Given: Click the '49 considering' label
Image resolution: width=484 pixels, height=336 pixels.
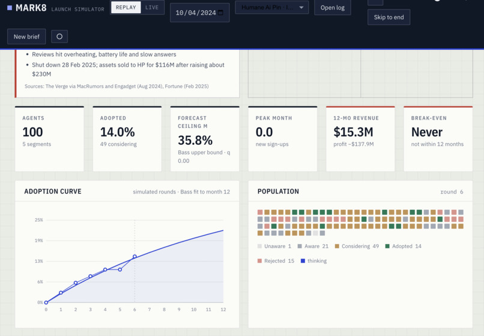Looking at the screenshot, I should coord(118,144).
